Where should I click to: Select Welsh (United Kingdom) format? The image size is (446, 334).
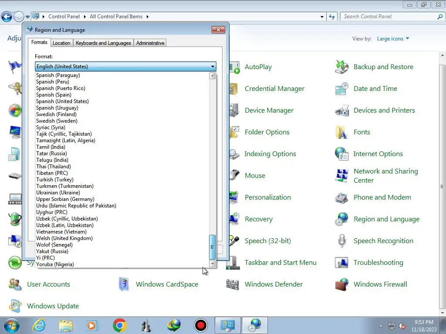point(122,238)
